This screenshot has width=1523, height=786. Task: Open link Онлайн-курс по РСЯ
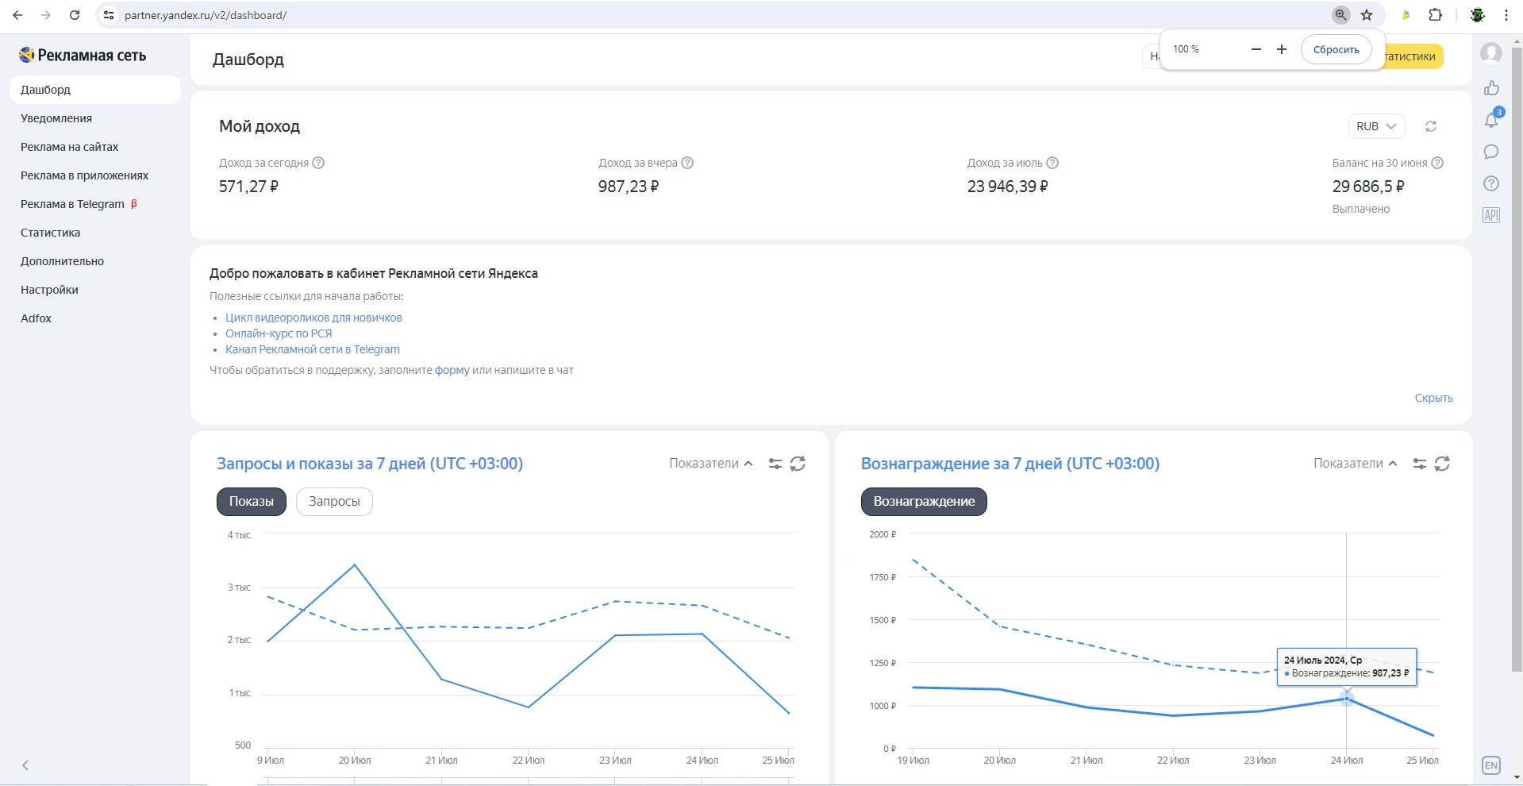coord(279,333)
